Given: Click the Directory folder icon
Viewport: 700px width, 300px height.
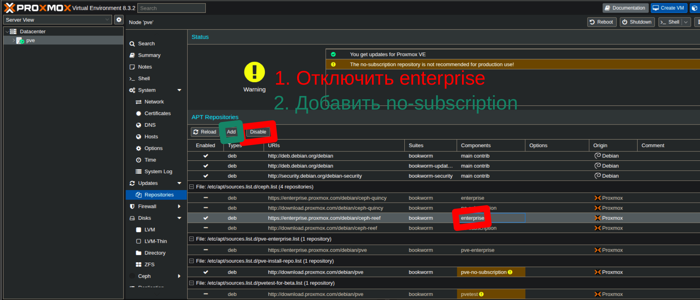Looking at the screenshot, I should coord(138,253).
